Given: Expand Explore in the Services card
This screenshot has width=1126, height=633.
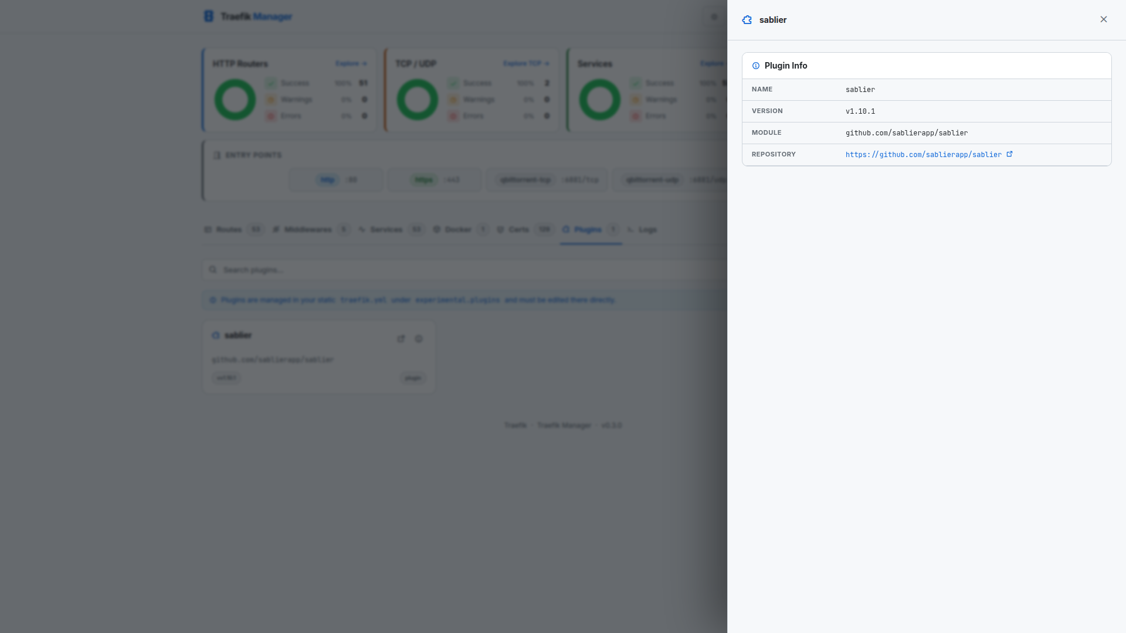Looking at the screenshot, I should pos(711,63).
